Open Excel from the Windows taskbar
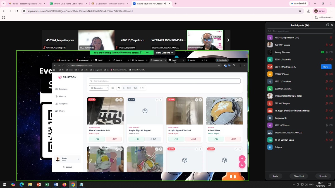 47,184
